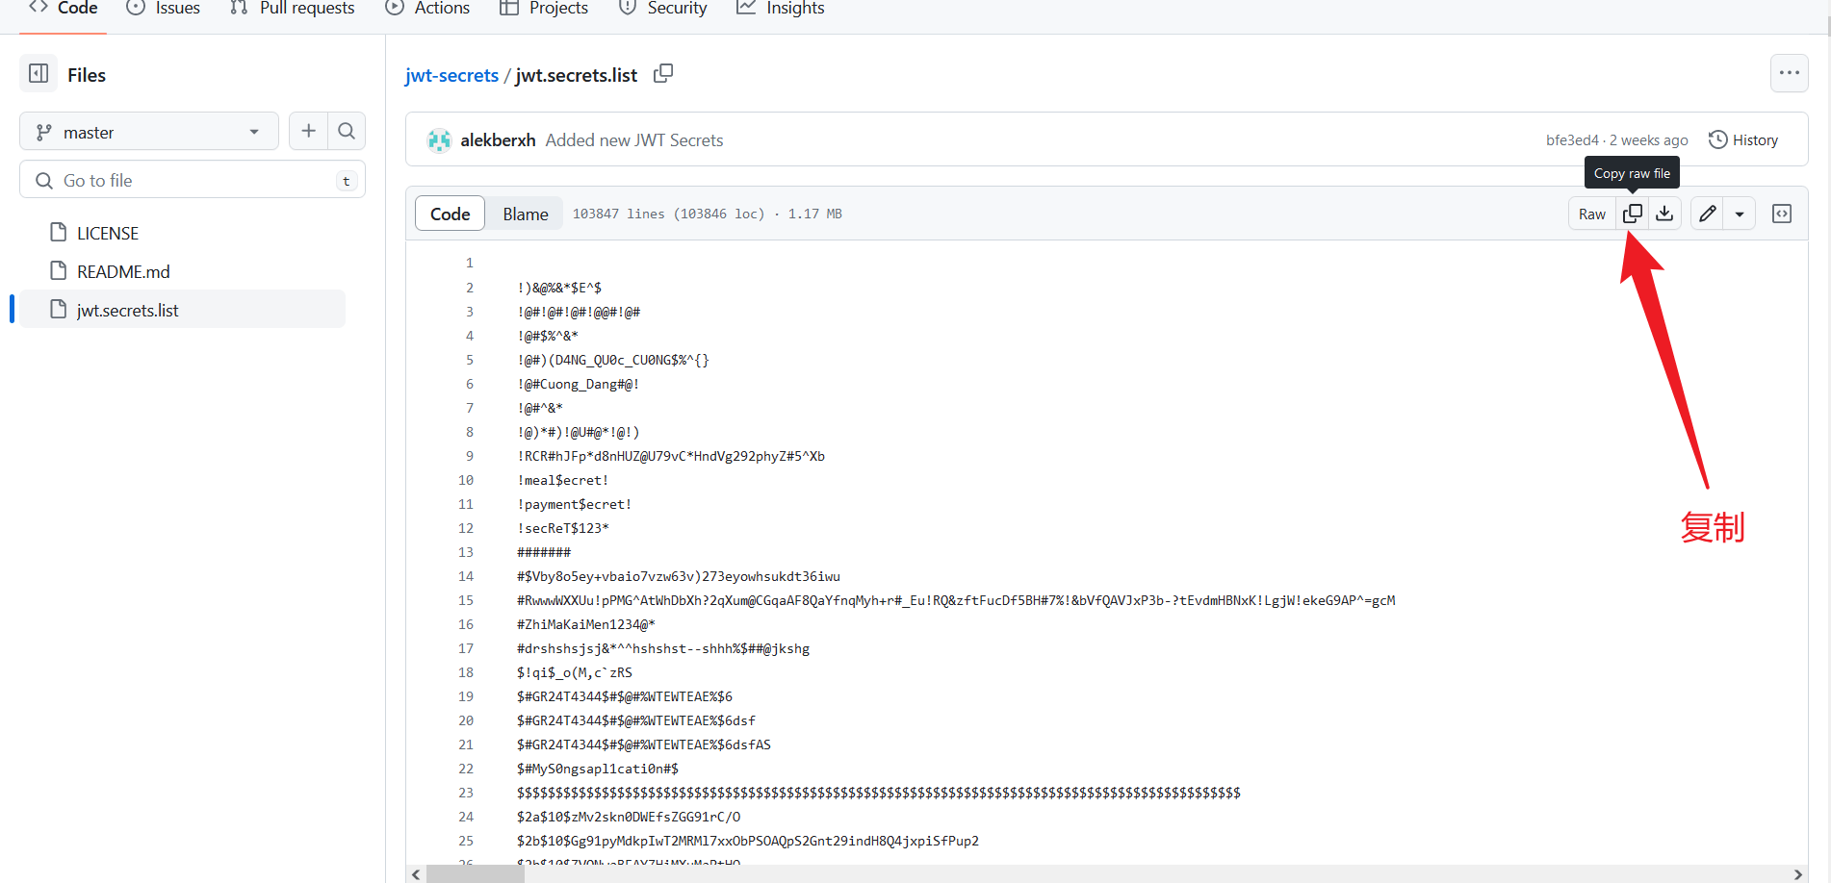The width and height of the screenshot is (1831, 883).
Task: Open the Pull requests tab
Action: coord(293,9)
